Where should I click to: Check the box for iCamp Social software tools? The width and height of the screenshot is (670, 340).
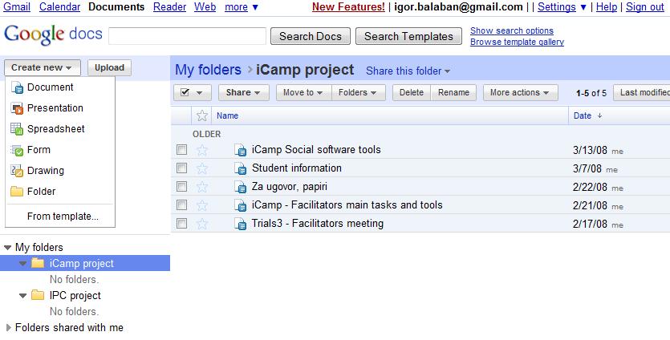[181, 150]
